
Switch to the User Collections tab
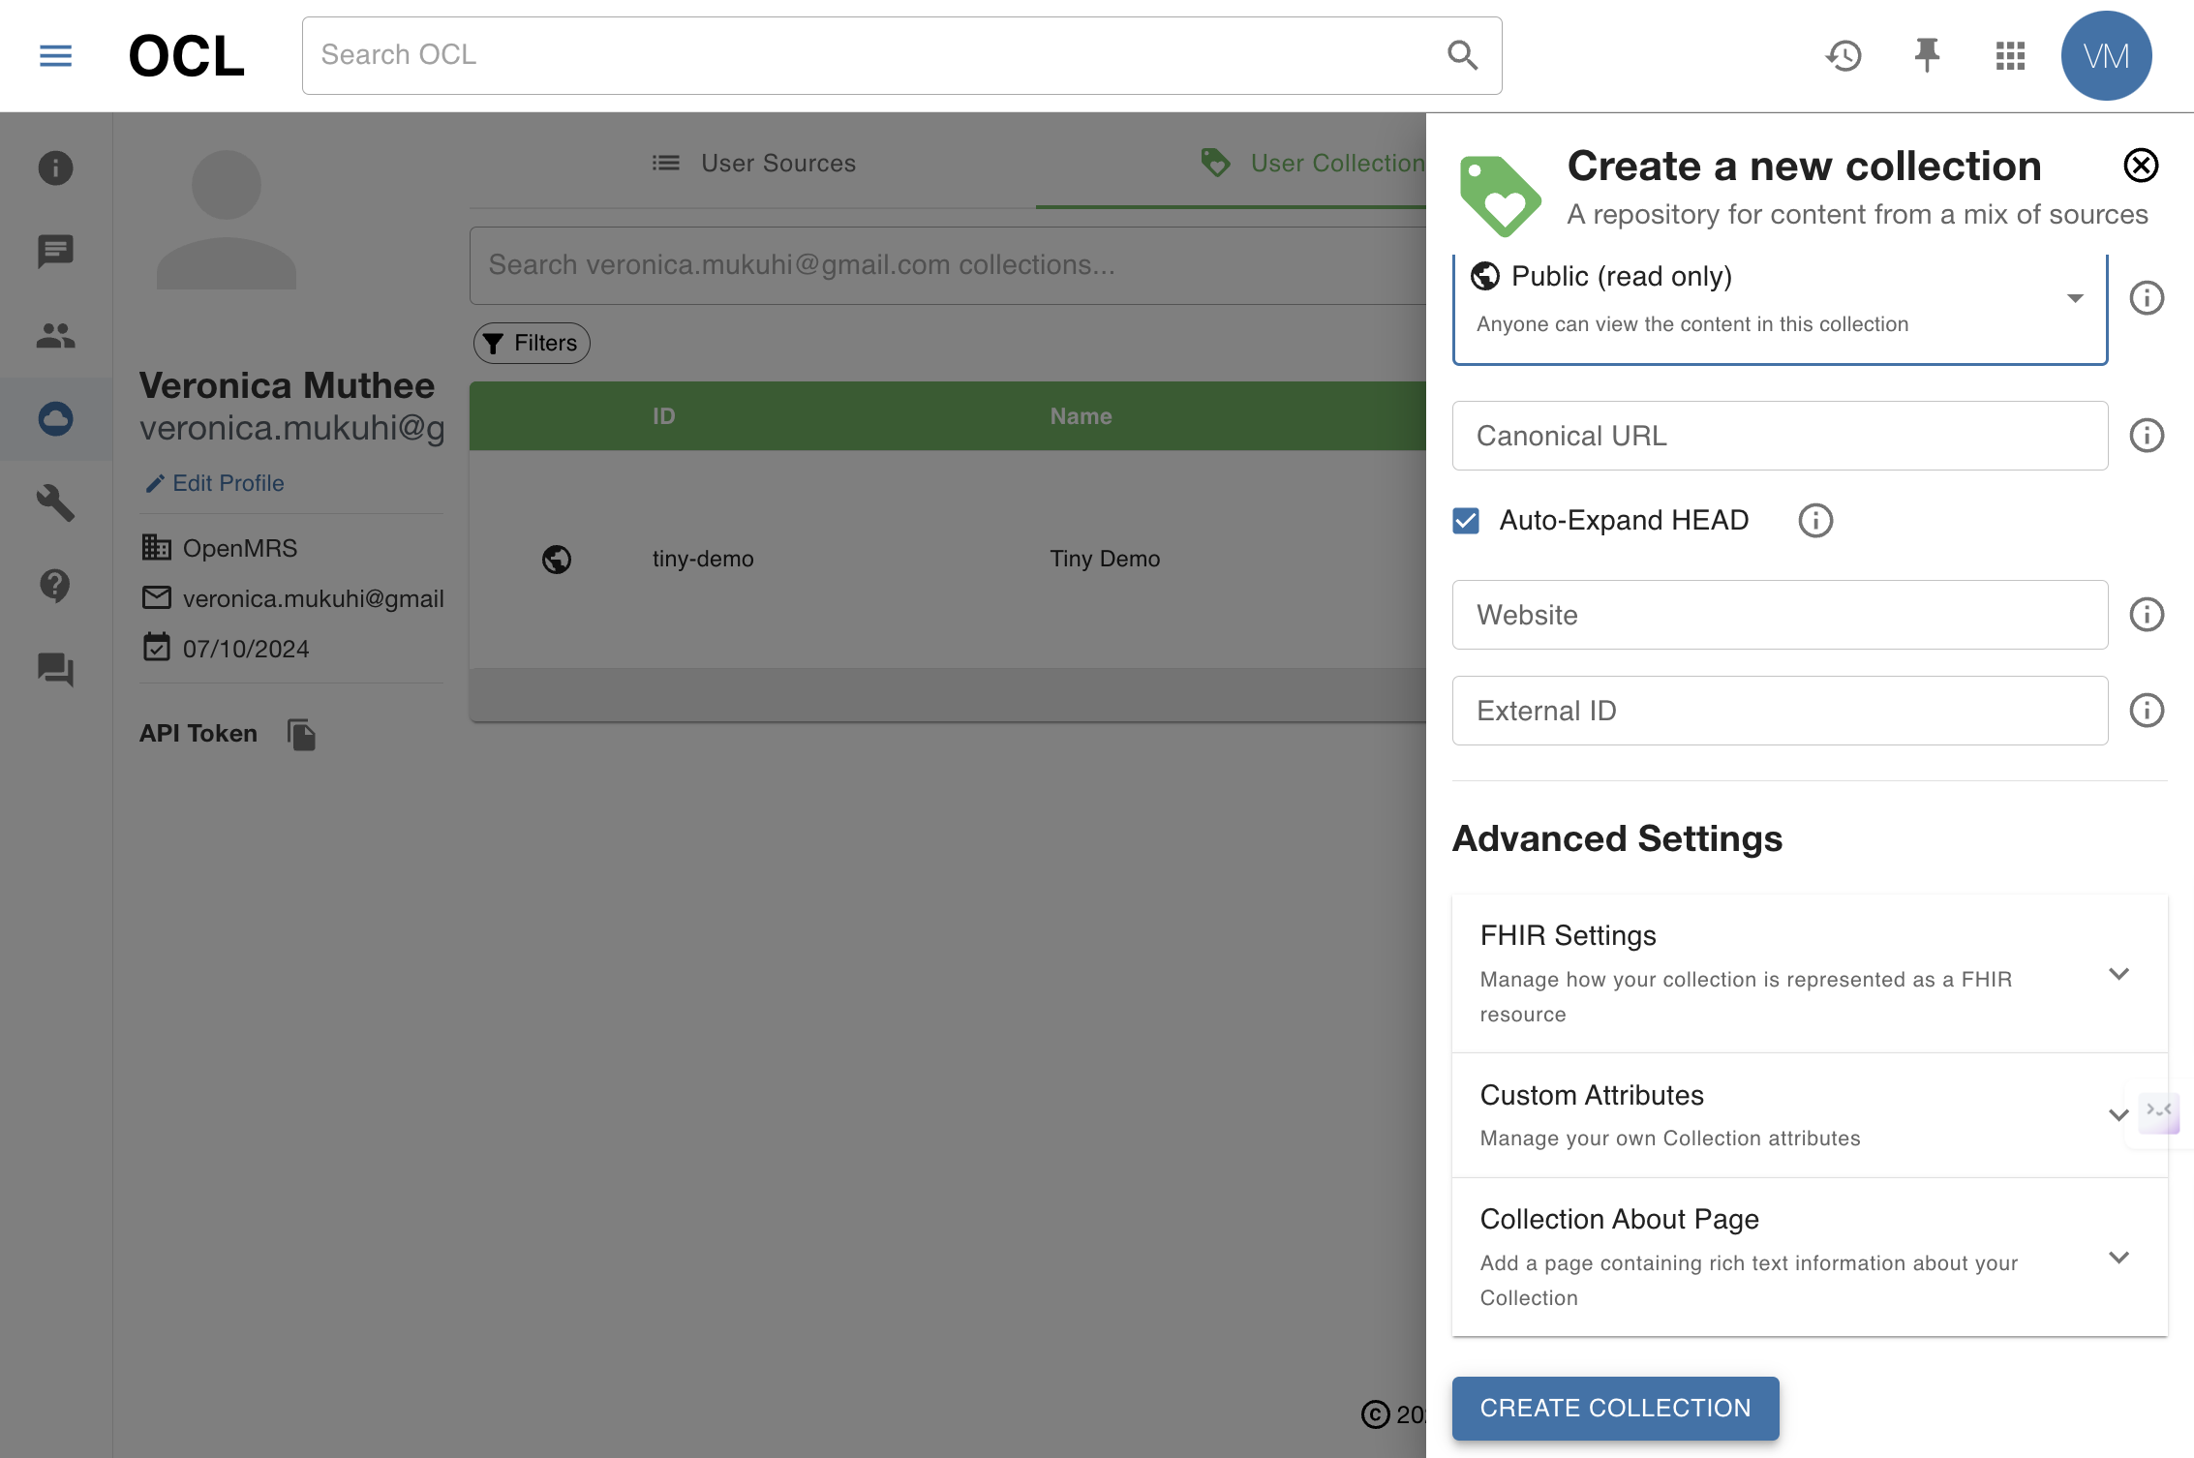point(1312,163)
